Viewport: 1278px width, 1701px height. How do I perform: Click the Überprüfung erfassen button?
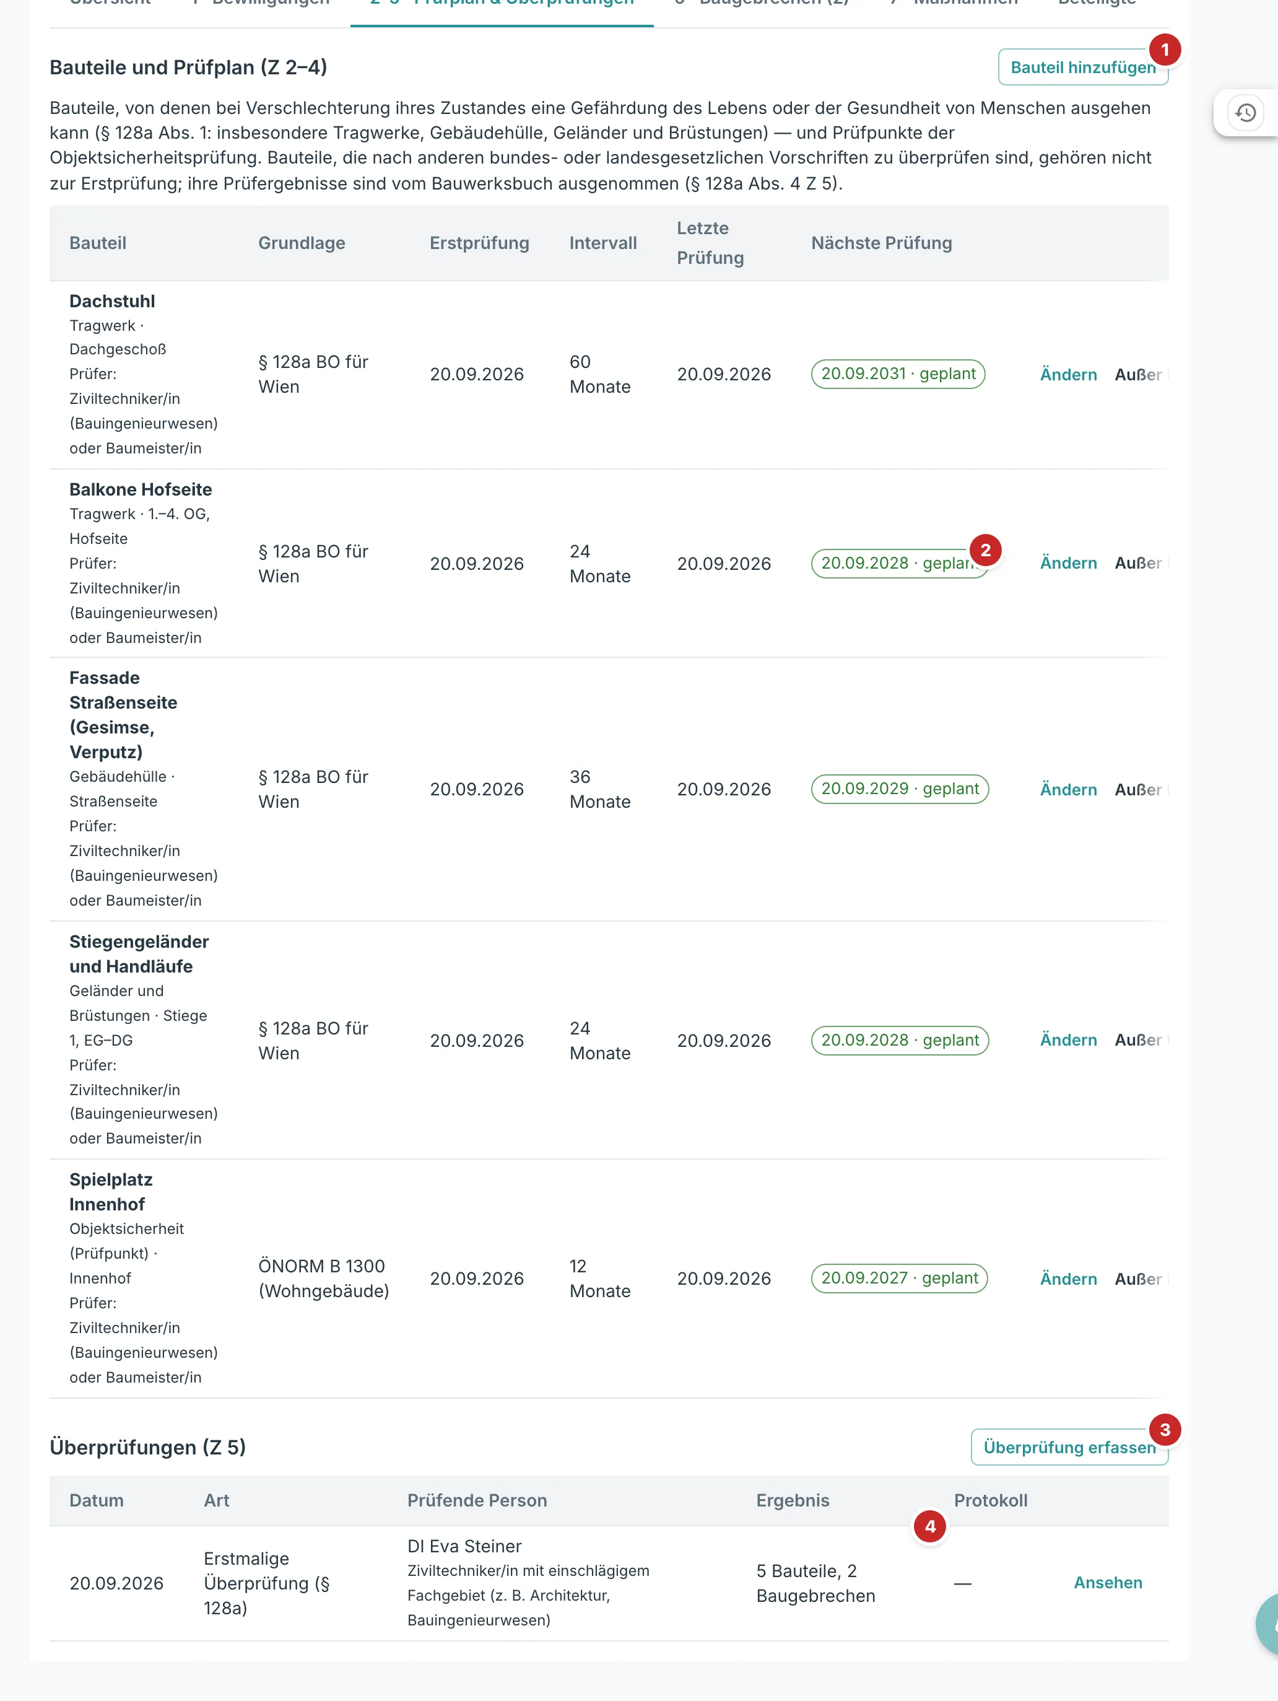(1069, 1447)
